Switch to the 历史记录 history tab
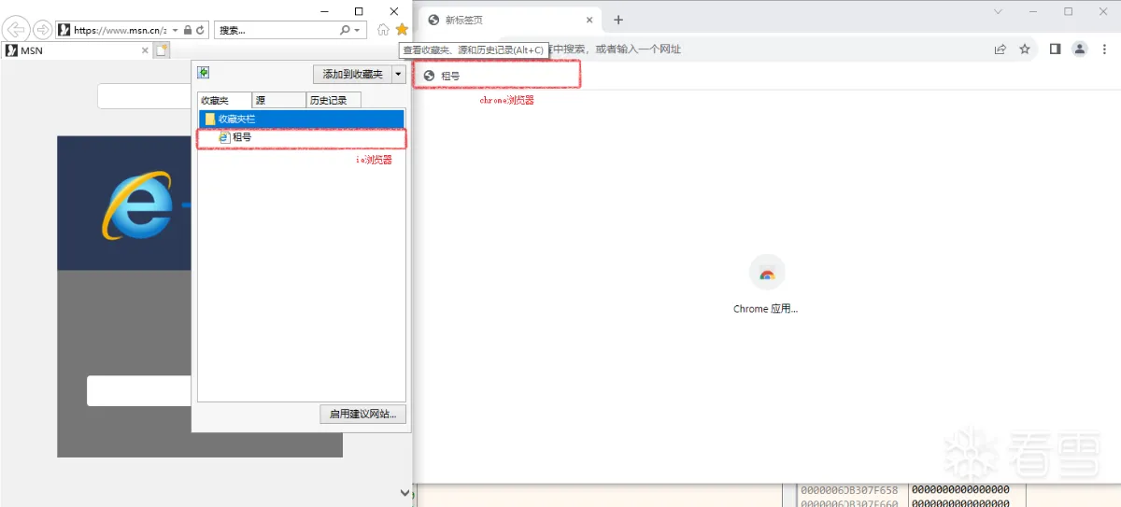The width and height of the screenshot is (1121, 507). (x=333, y=100)
